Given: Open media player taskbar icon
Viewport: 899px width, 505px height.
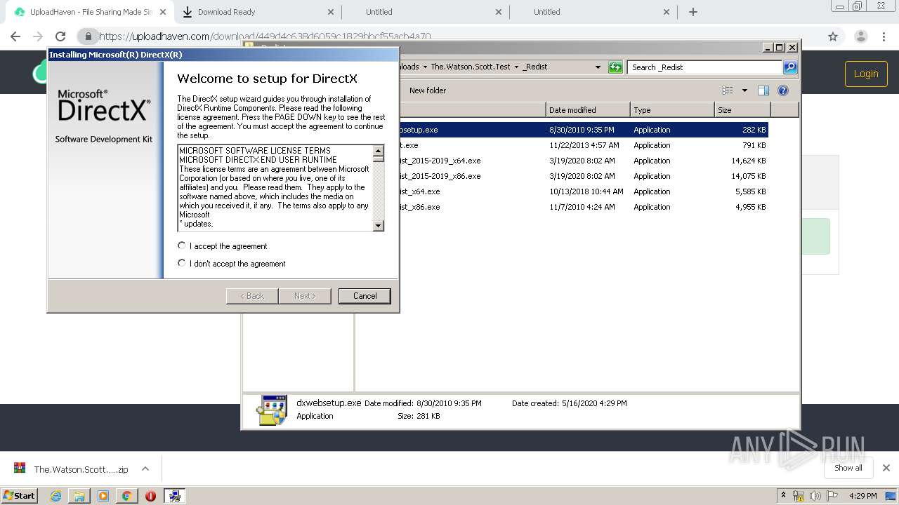Looking at the screenshot, I should point(103,496).
